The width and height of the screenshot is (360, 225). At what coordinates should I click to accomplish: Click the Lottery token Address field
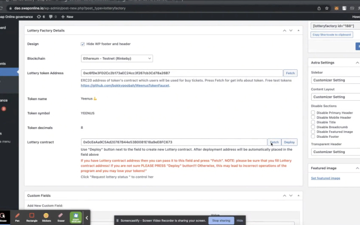pyautogui.click(x=181, y=73)
